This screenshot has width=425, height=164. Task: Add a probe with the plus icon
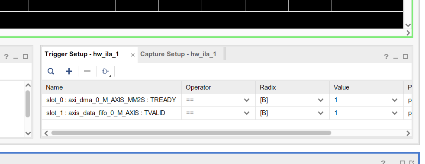tap(69, 71)
